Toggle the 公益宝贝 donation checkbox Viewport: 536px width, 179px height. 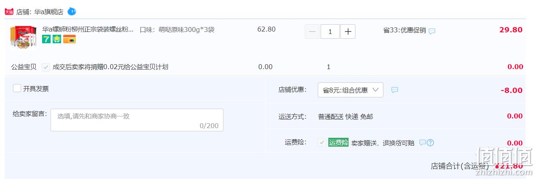click(x=46, y=67)
